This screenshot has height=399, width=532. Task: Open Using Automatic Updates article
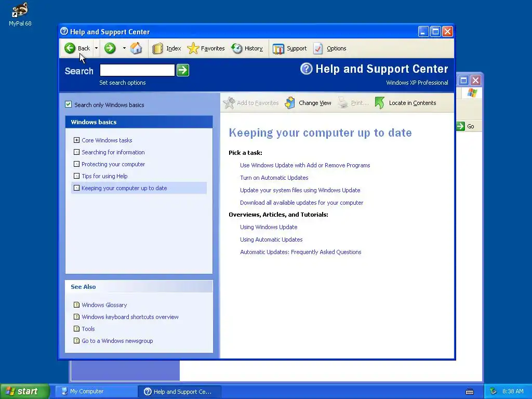click(x=271, y=240)
